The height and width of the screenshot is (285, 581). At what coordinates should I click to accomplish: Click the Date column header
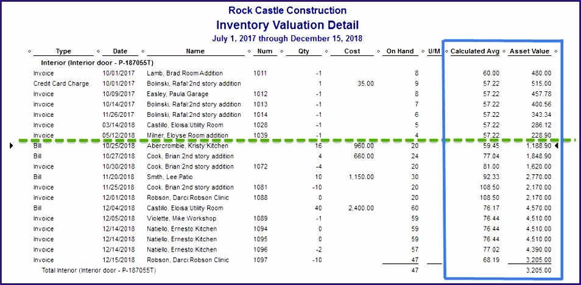point(120,52)
